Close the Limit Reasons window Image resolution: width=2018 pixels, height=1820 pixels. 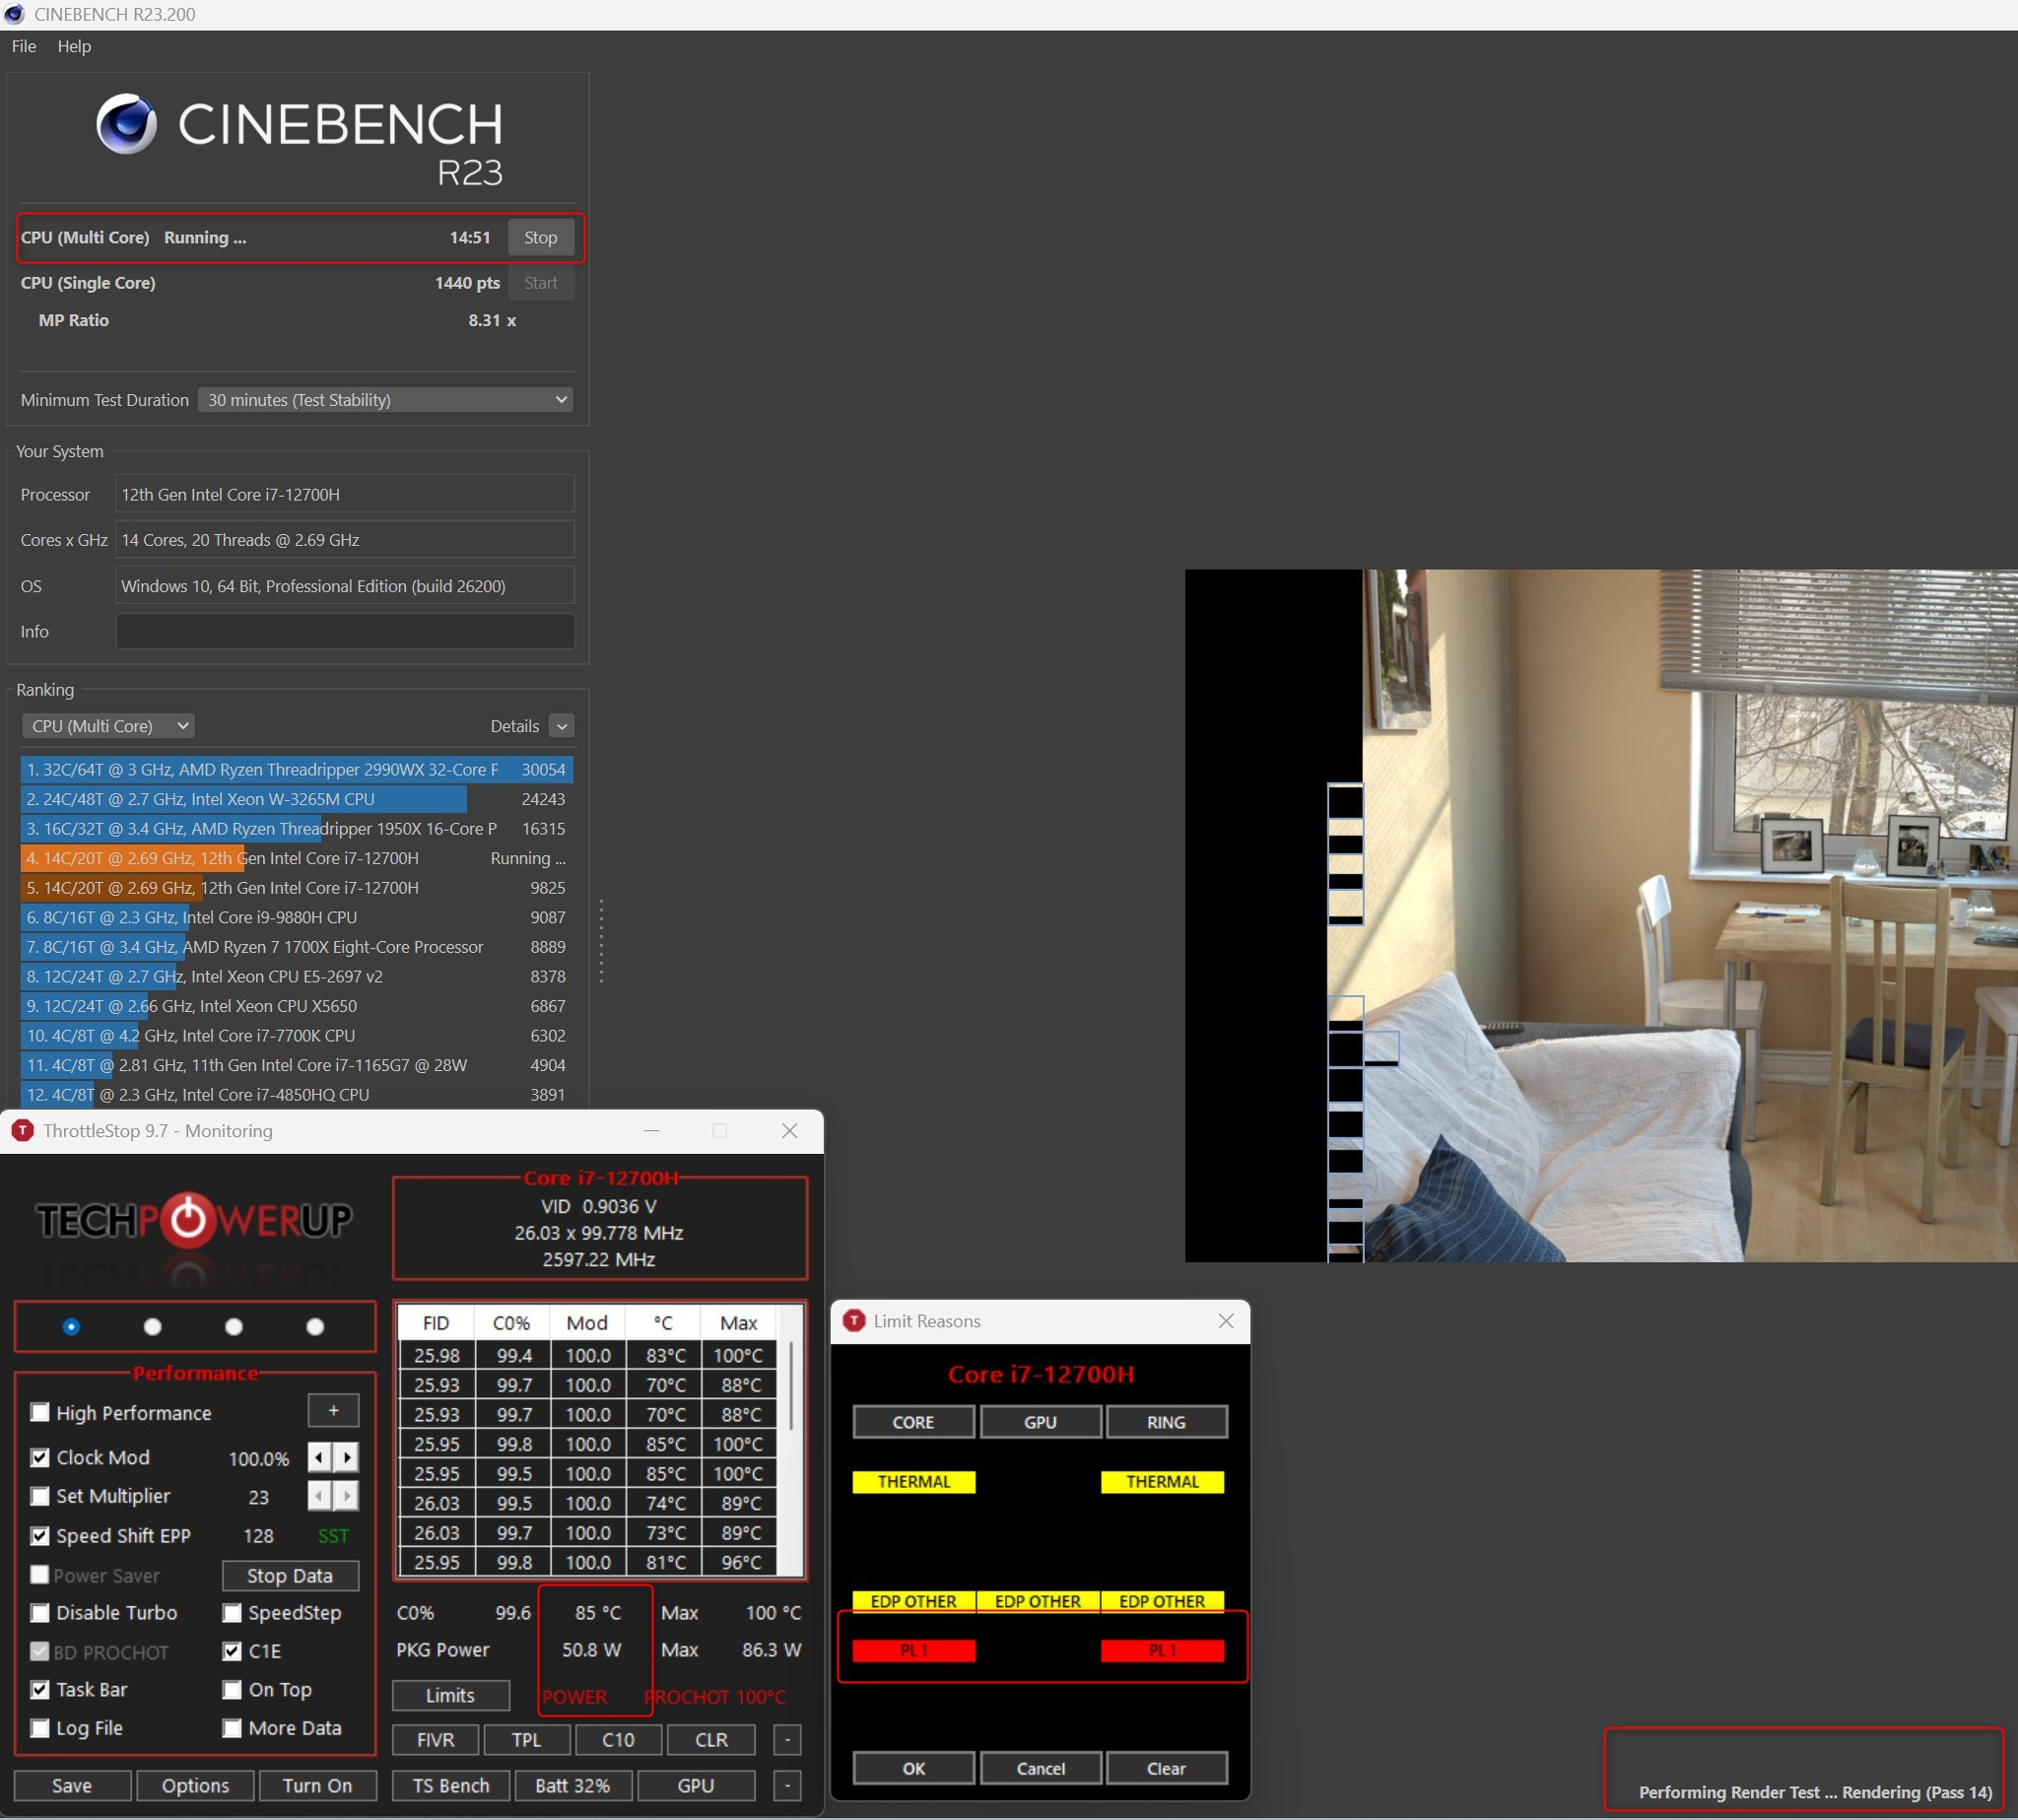(x=1226, y=1321)
